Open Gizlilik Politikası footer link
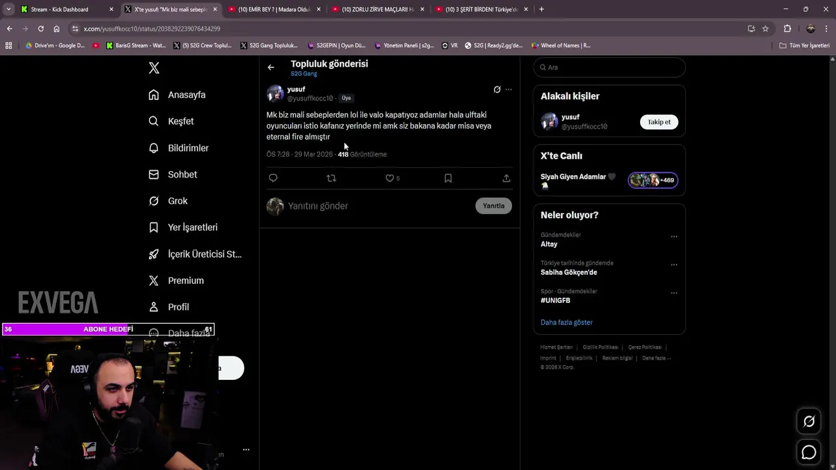Image resolution: width=836 pixels, height=470 pixels. click(x=600, y=347)
